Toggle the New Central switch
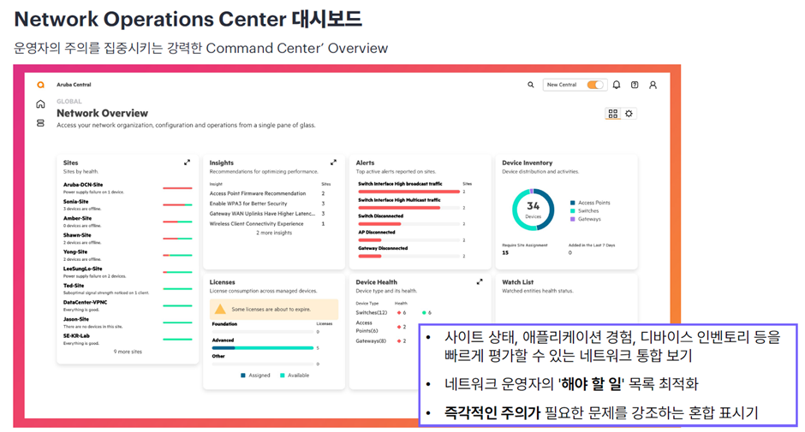The height and width of the screenshot is (432, 805). click(595, 85)
